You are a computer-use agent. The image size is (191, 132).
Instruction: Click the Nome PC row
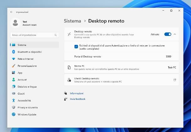(121, 67)
